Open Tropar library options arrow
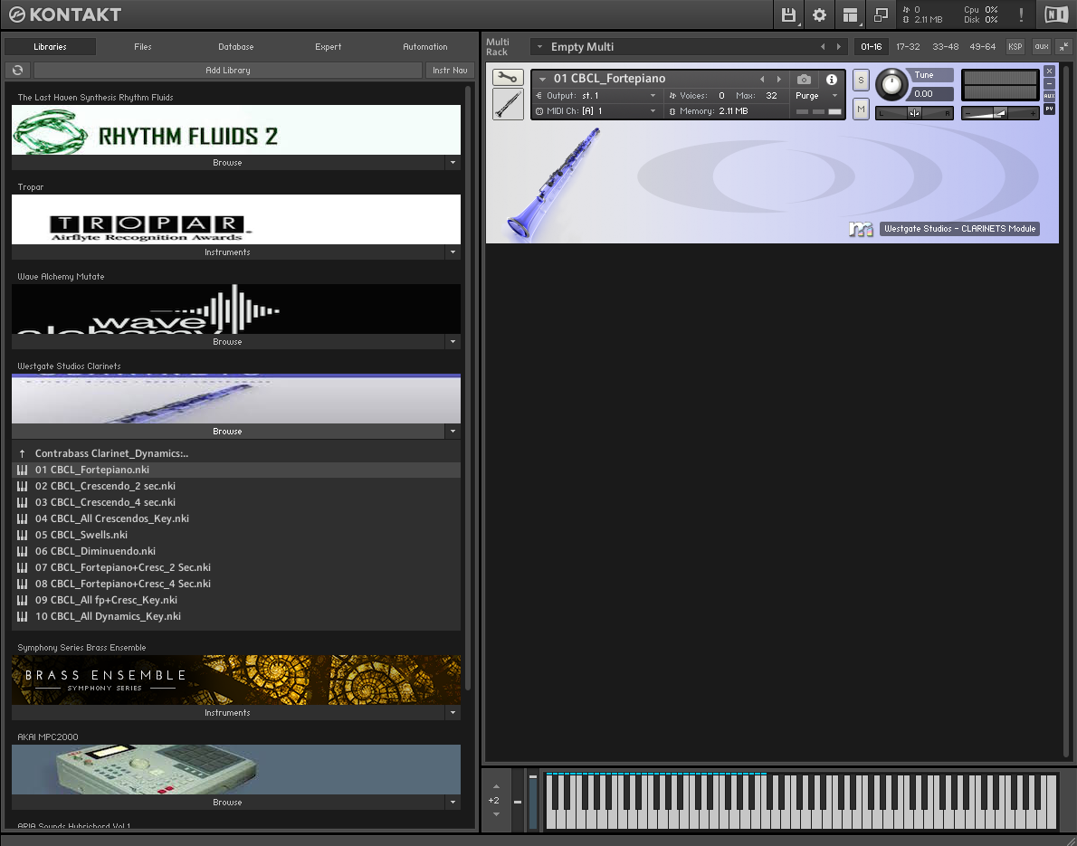The height and width of the screenshot is (846, 1077). point(453,252)
